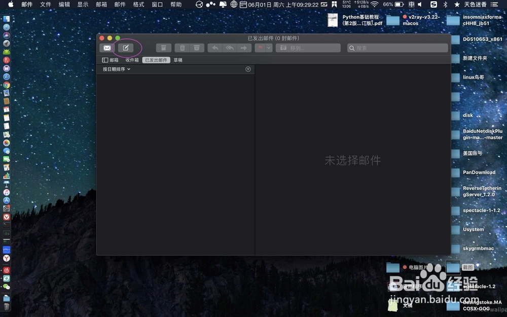Click the Reply All double-arrow icon
Image resolution: width=507 pixels, height=317 pixels.
click(x=230, y=48)
